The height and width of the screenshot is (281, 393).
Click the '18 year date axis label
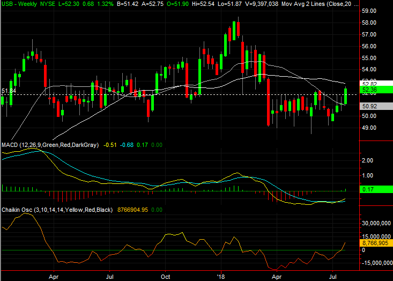(x=221, y=277)
